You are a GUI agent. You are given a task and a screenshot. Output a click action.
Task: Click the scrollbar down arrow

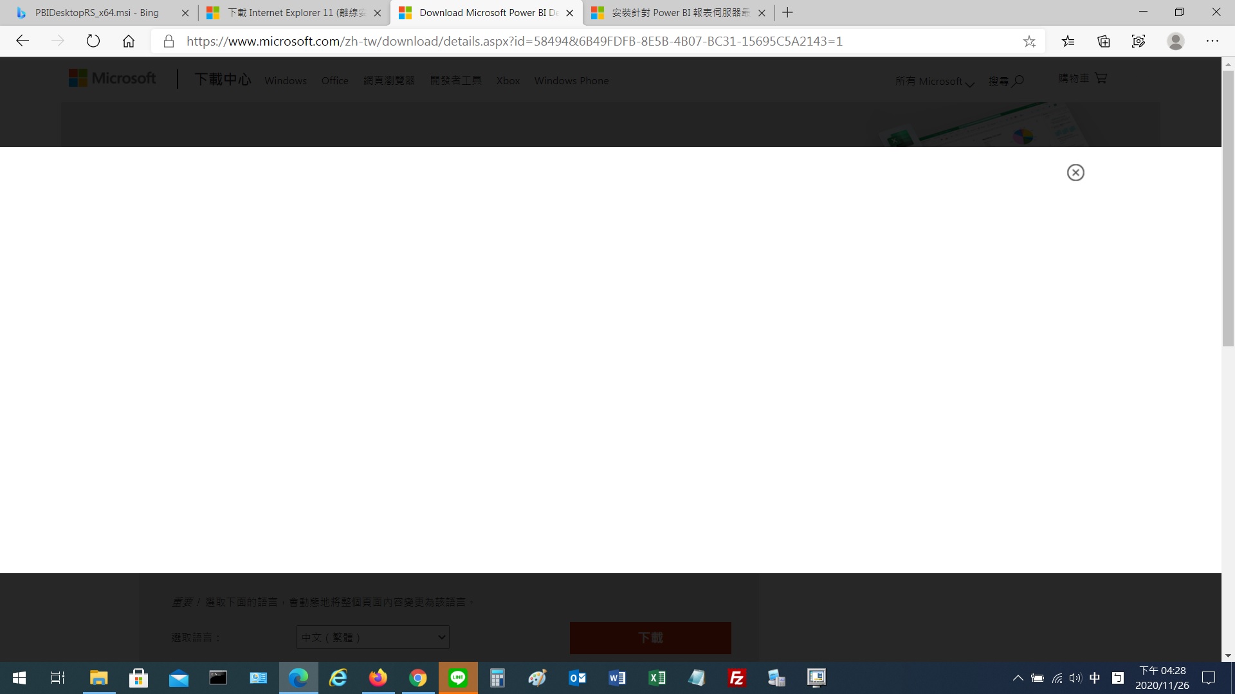1228,656
